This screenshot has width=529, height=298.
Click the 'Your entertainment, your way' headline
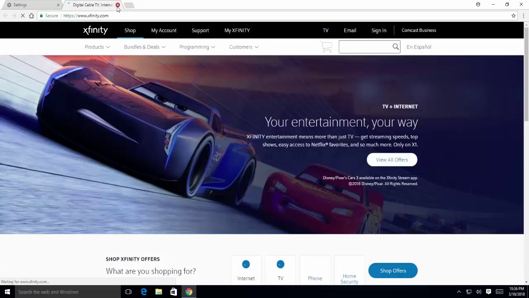click(x=341, y=122)
